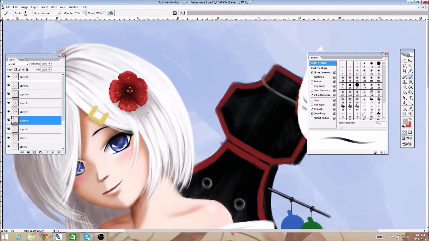Select Layer 7 in Layers panel
The width and height of the screenshot is (429, 241).
(x=37, y=111)
